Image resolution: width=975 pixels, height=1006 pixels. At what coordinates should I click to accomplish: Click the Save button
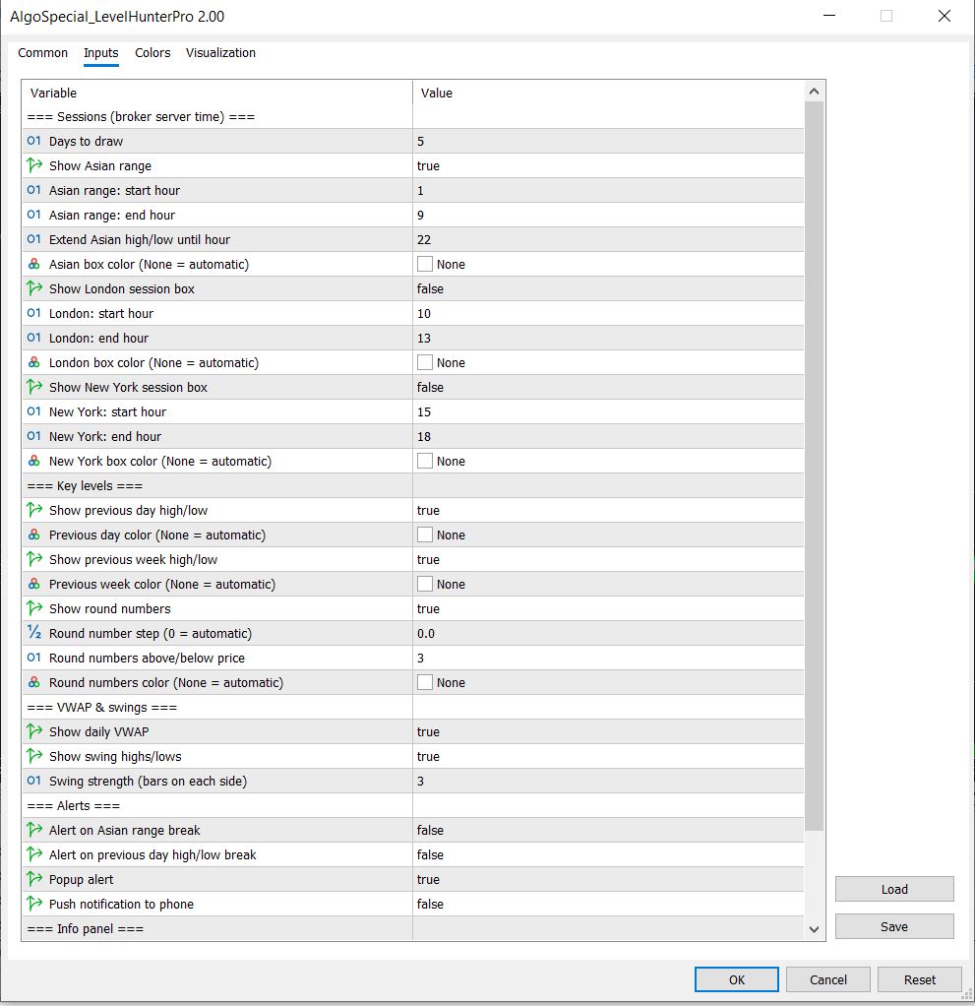tap(894, 926)
